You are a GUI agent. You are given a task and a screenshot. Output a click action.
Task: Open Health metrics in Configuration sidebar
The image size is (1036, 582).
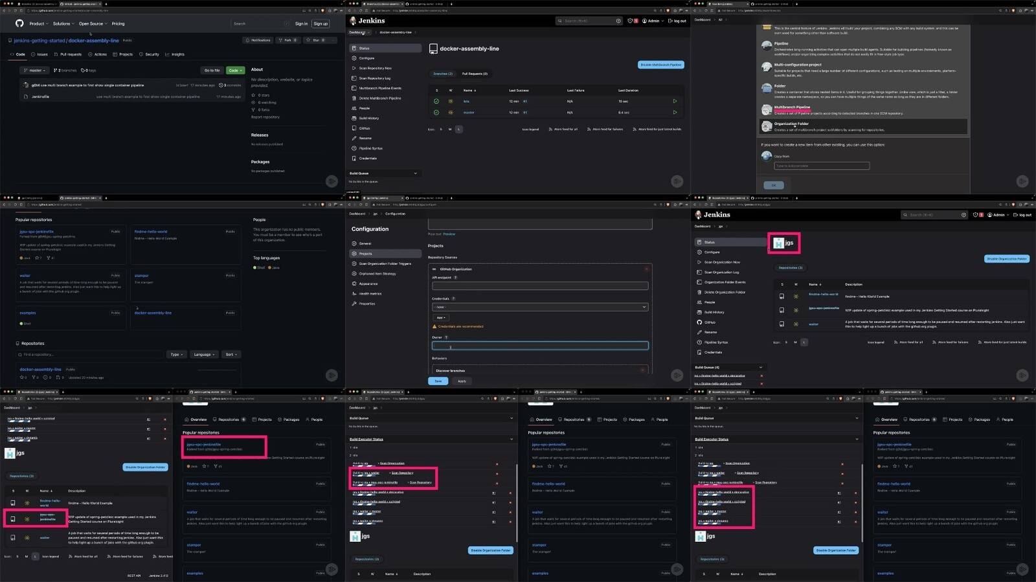370,294
